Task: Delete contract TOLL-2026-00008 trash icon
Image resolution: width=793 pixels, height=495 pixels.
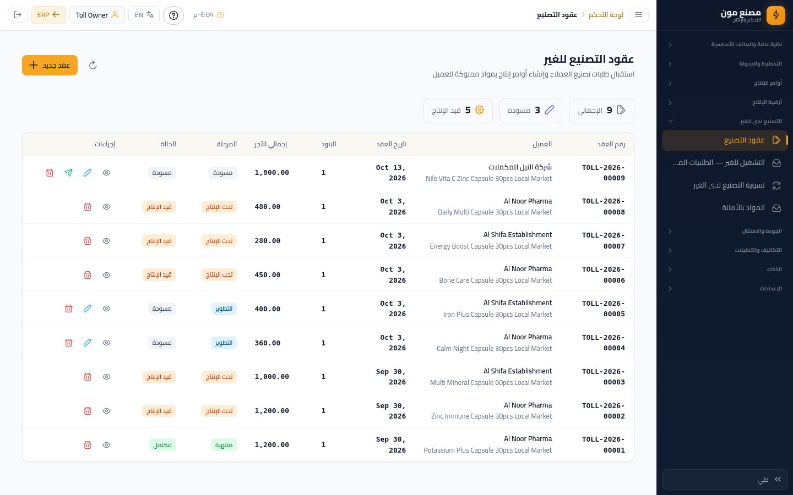Action: (88, 207)
